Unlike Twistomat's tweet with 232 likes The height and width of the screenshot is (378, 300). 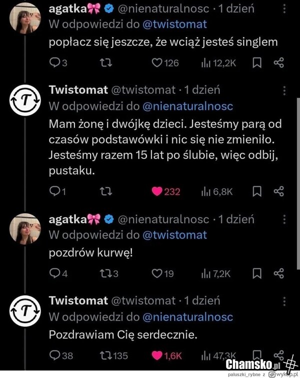pyautogui.click(x=157, y=192)
